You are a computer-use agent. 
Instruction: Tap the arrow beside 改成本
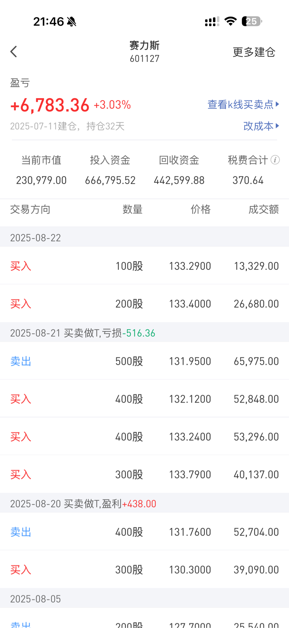pyautogui.click(x=277, y=126)
